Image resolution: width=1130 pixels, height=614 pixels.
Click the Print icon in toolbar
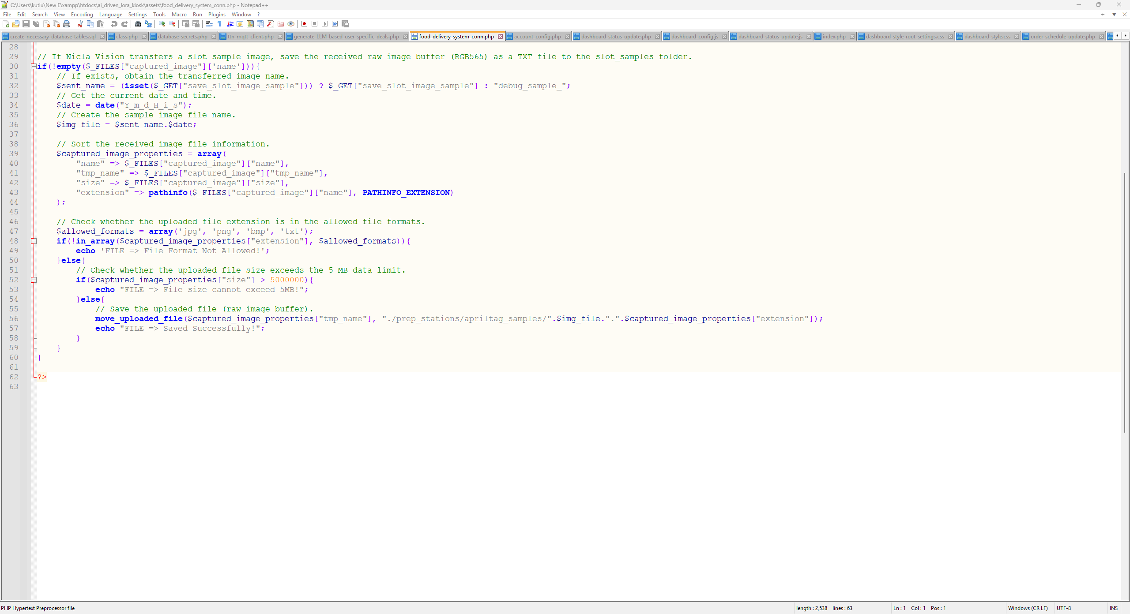click(x=67, y=24)
